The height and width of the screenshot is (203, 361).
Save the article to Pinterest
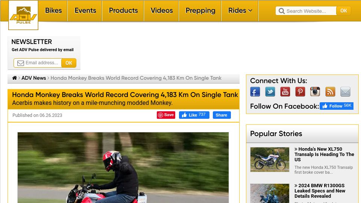166,115
